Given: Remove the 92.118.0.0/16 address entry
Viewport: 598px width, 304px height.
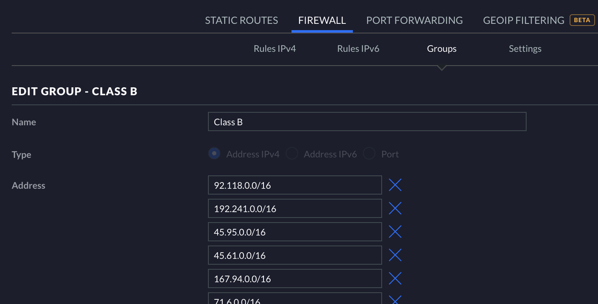Looking at the screenshot, I should (395, 185).
